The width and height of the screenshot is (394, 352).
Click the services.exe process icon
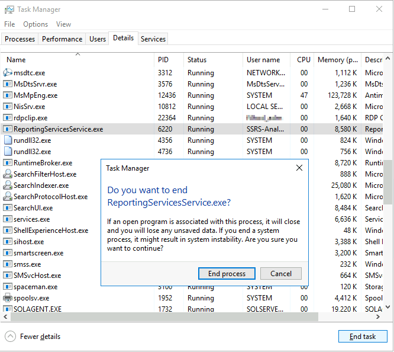click(8, 219)
